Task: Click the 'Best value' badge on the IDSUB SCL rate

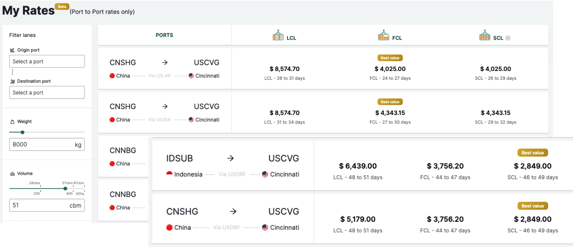Action: (533, 152)
